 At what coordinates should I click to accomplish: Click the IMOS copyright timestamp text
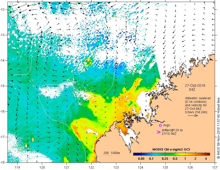218,128
